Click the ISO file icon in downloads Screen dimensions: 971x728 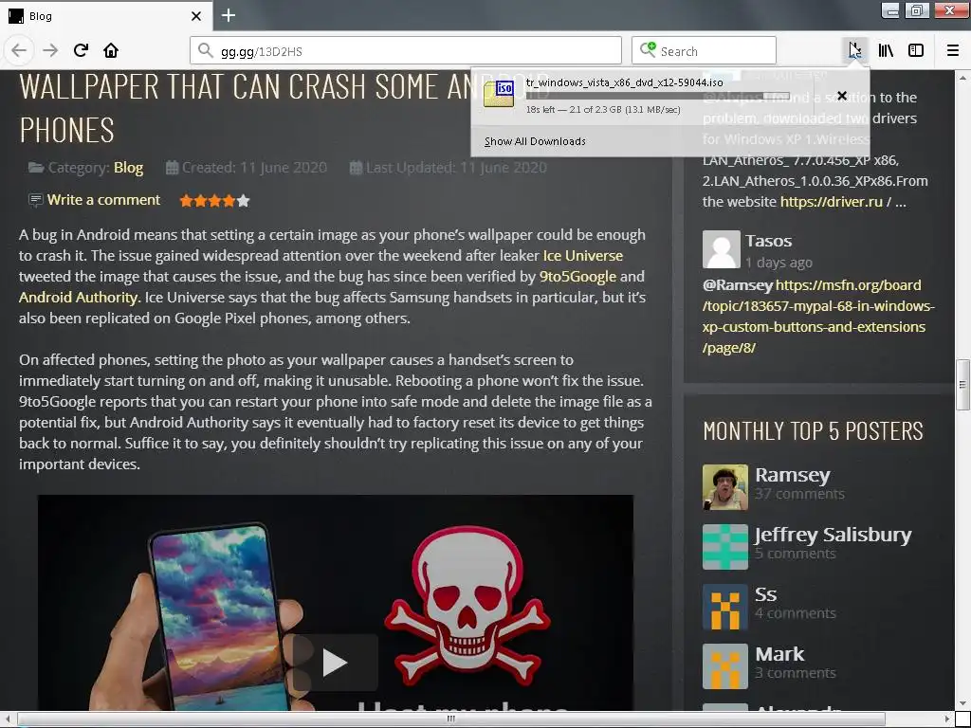(x=499, y=94)
